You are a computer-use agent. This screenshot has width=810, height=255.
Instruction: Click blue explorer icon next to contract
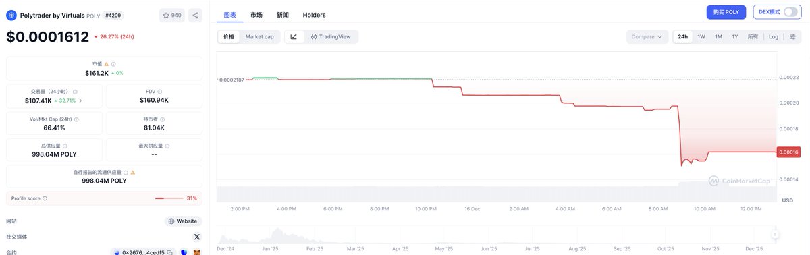183,252
